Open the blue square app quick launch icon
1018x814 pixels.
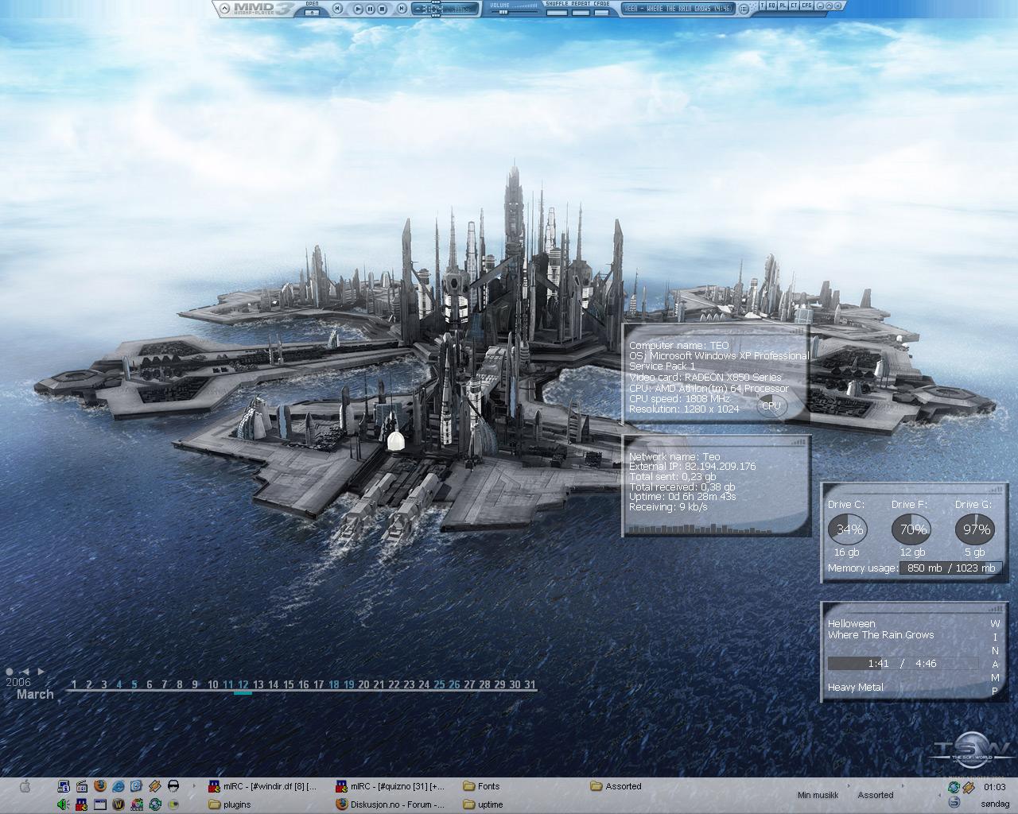point(136,786)
